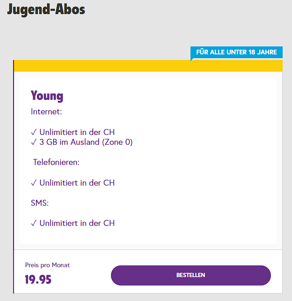Click the Unlimitiert in der CH text under Internet
The height and width of the screenshot is (301, 292).
77,132
